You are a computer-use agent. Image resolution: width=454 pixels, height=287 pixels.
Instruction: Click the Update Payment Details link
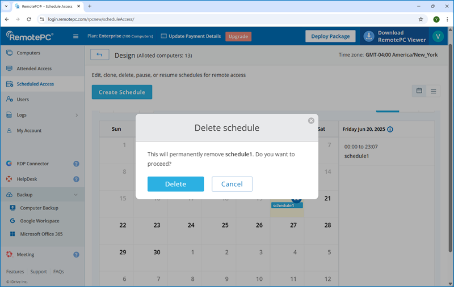click(191, 36)
